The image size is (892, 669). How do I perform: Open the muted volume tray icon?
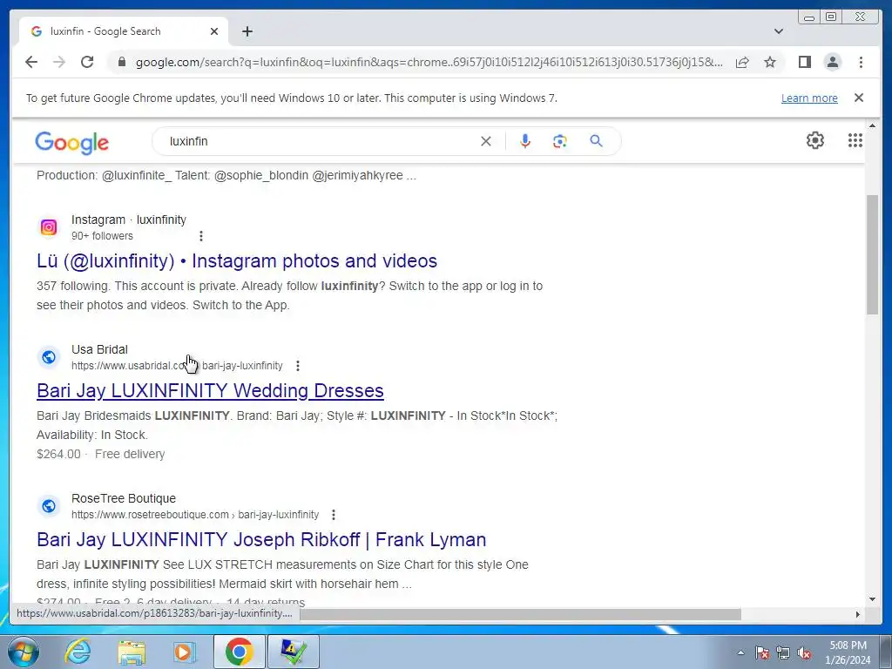804,652
